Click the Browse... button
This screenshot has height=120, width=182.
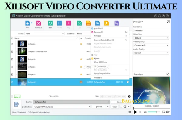99,107
